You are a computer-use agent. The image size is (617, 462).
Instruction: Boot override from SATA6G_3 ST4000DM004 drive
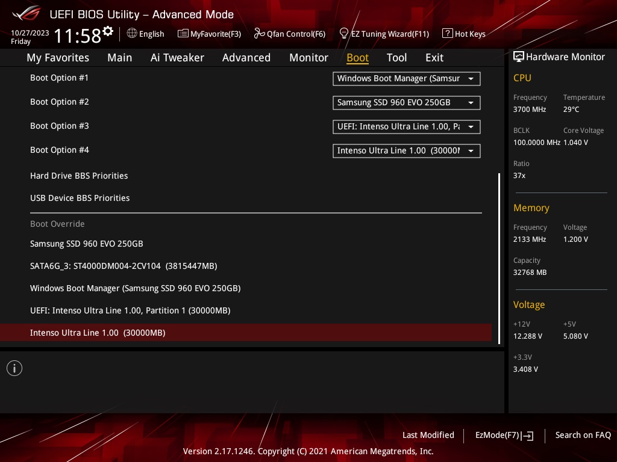(x=124, y=266)
